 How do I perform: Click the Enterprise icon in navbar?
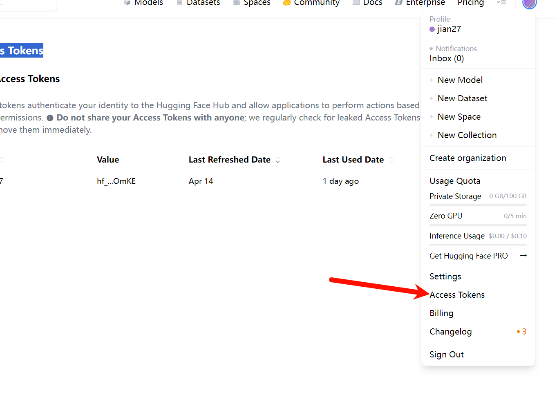[x=399, y=2]
